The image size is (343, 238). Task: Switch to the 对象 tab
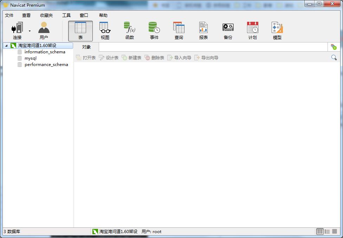(x=86, y=47)
